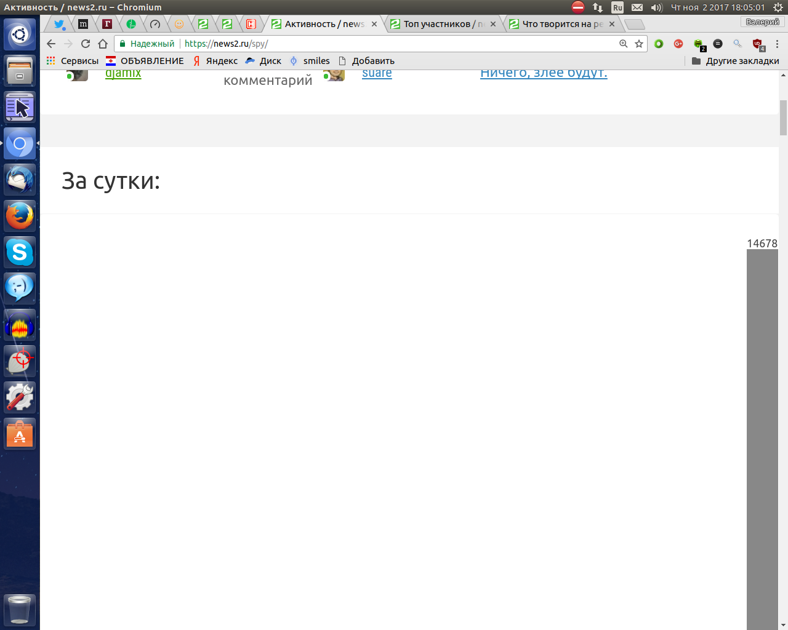Go back using the back arrow
The image size is (788, 630).
tap(51, 44)
